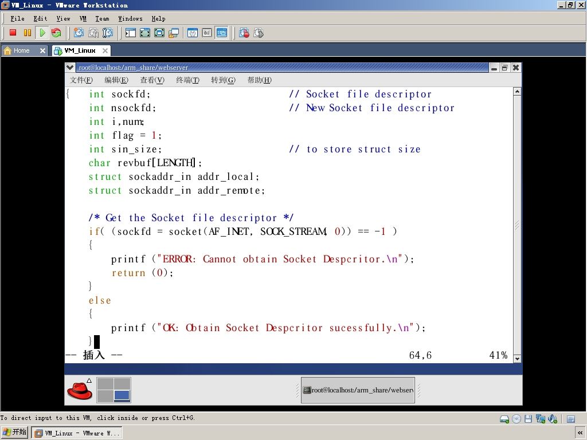Screen dimensions: 587x440
Task: Open the terminal 查看(V) menu
Action: 152,80
